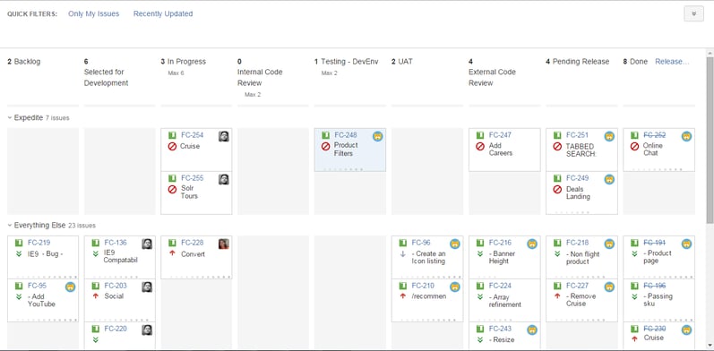Click the red-haired avatar on FC-228 card

tap(224, 244)
